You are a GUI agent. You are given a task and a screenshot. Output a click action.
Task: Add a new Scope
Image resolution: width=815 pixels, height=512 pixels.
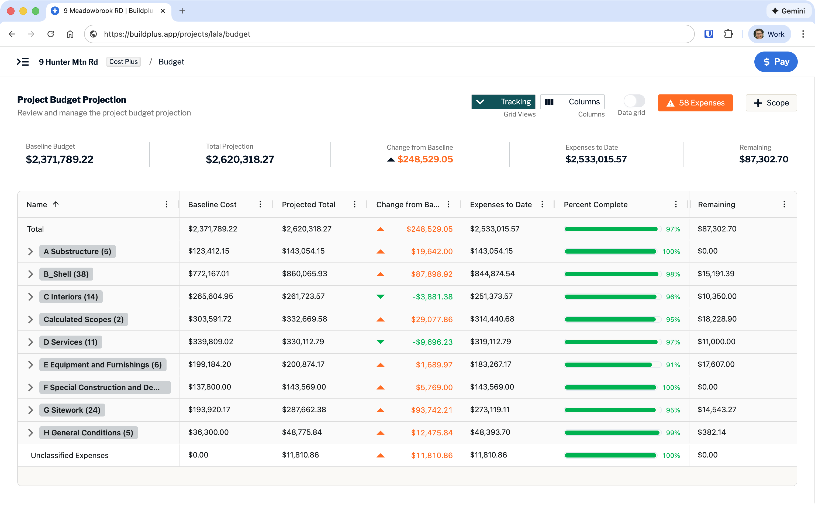click(x=771, y=103)
